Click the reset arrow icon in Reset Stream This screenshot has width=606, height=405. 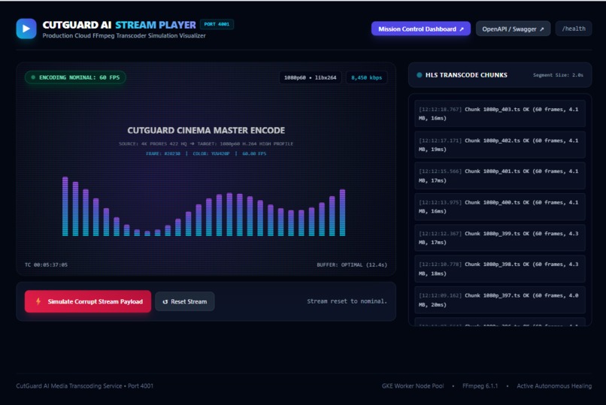tap(165, 302)
